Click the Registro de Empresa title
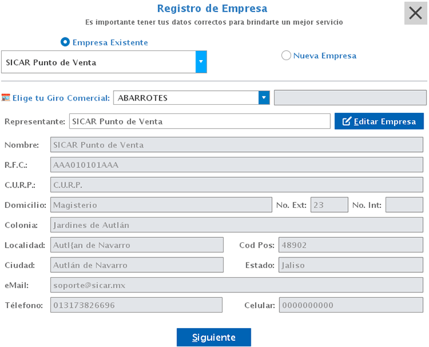The image size is (429, 347). 212,9
